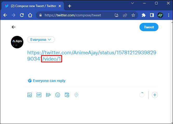Select the Compose new Tweet tab
Viewport: 173px width, 124px height.
33,6
